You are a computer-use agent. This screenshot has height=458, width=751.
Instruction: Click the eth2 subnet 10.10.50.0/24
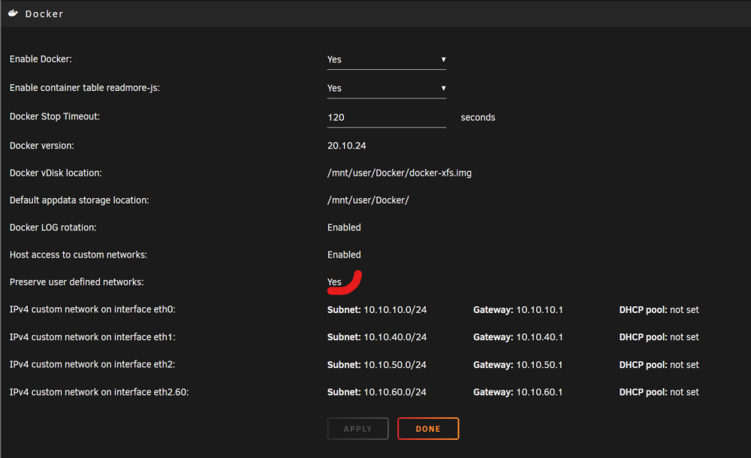395,365
